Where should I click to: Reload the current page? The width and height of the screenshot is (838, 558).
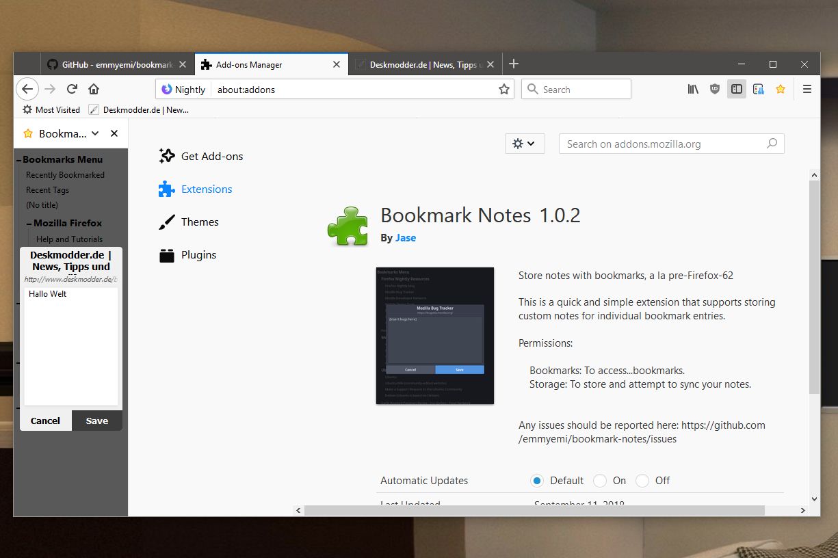point(72,89)
